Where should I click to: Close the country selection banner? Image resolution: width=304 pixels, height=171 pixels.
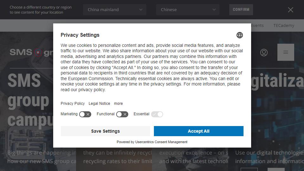tap(290, 10)
